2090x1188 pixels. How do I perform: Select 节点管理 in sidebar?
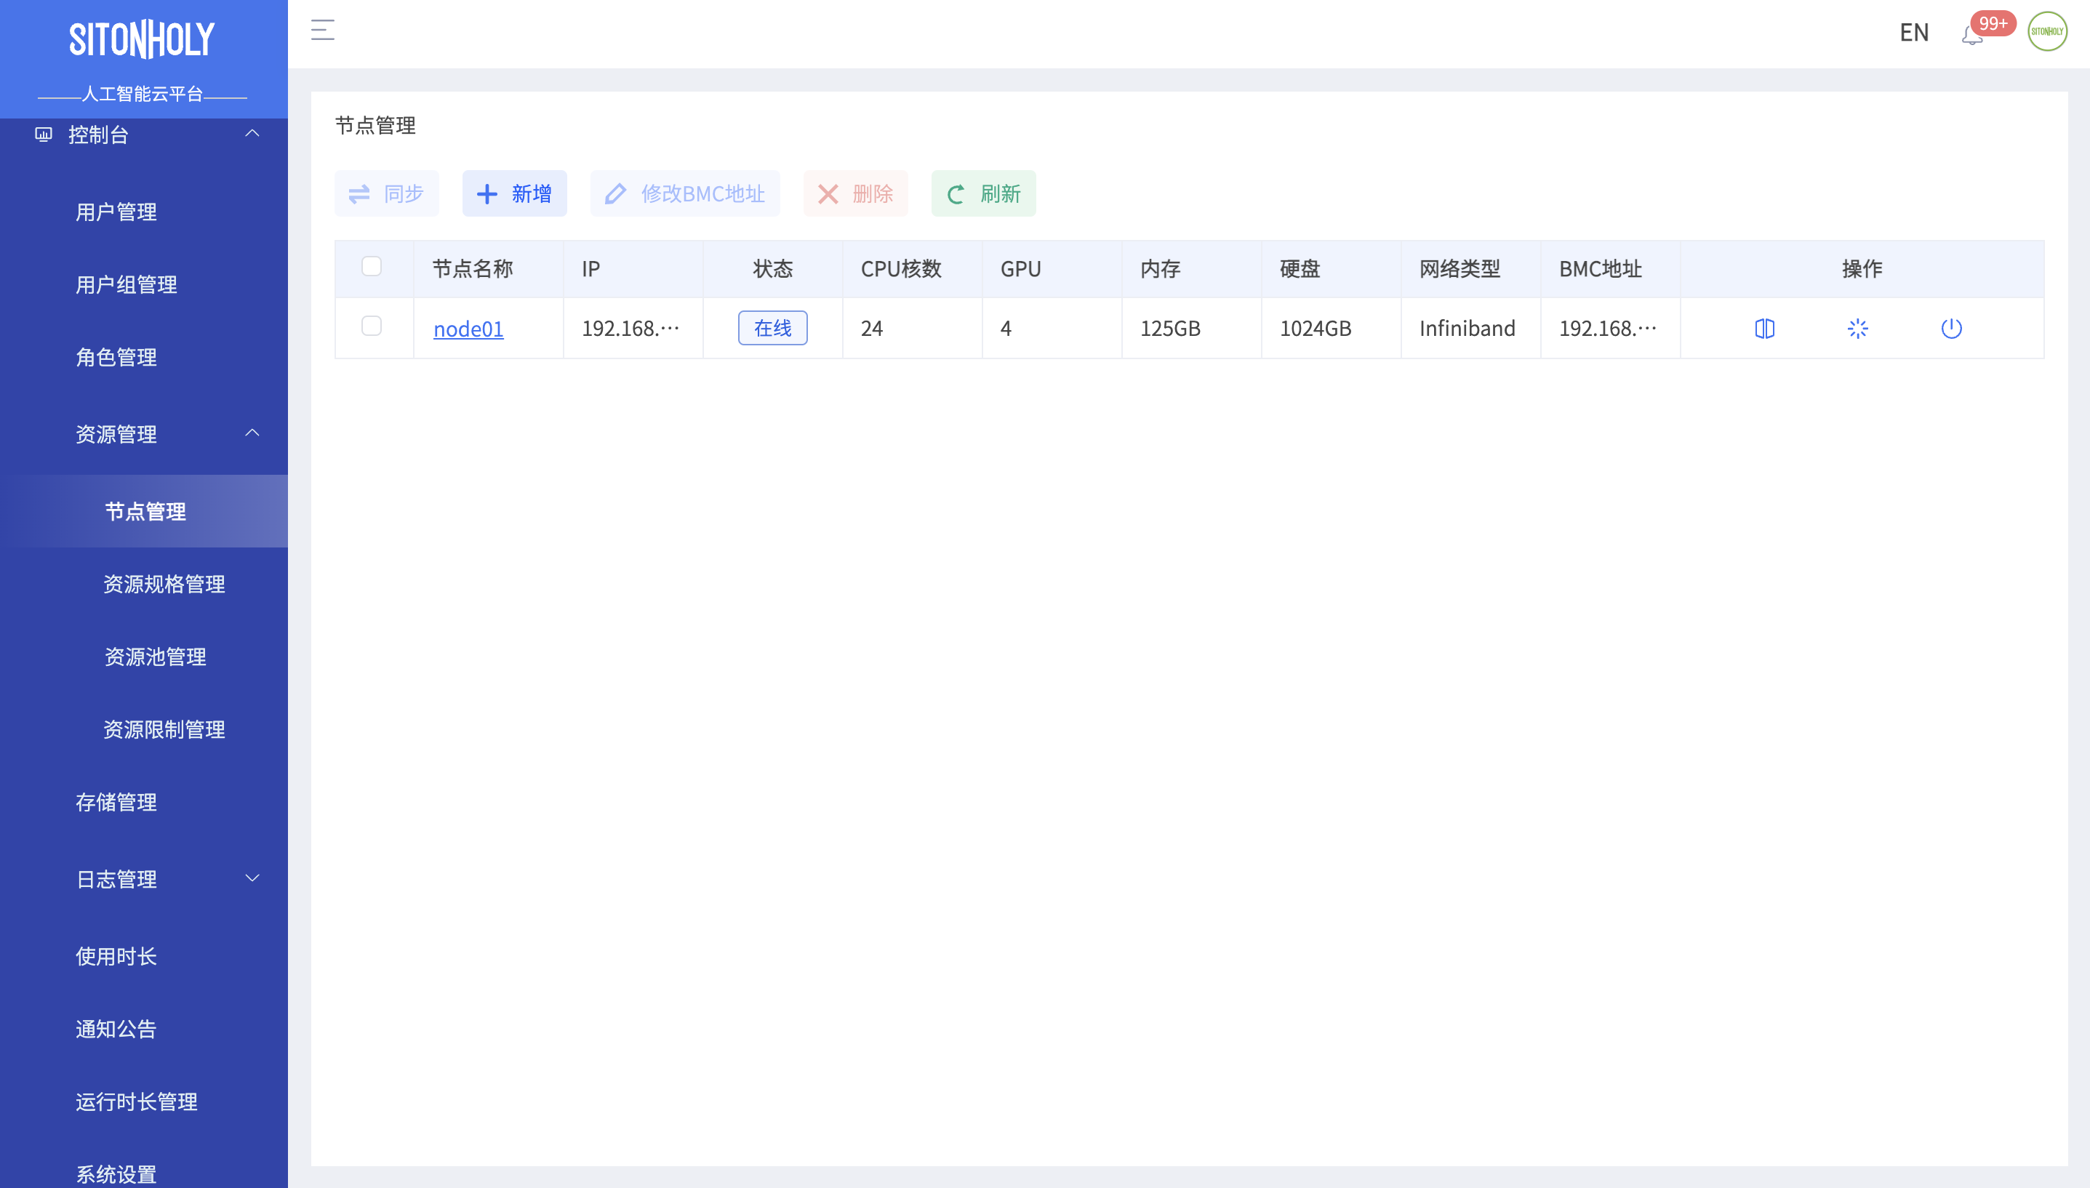tap(144, 512)
